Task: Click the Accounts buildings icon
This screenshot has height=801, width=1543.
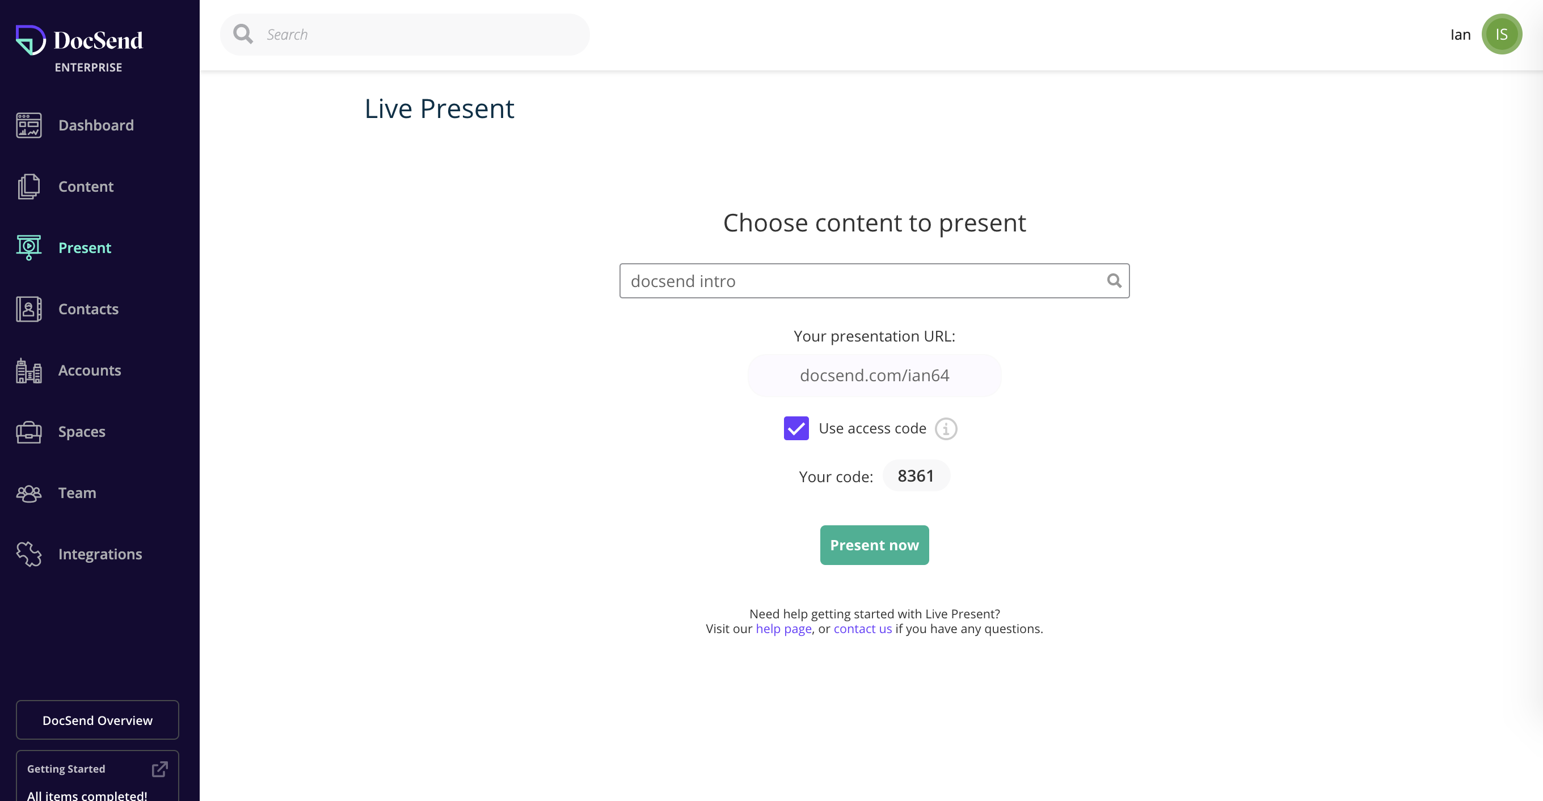Action: (x=29, y=370)
